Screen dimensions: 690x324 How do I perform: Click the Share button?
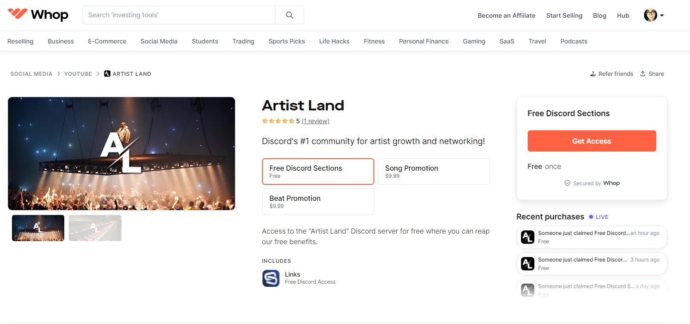point(652,74)
